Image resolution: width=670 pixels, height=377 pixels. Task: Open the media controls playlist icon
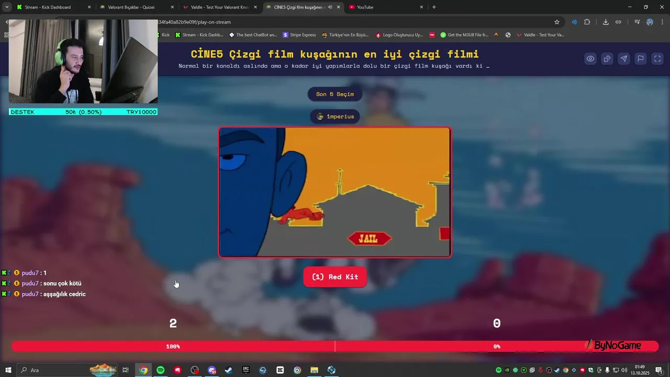[x=637, y=22]
